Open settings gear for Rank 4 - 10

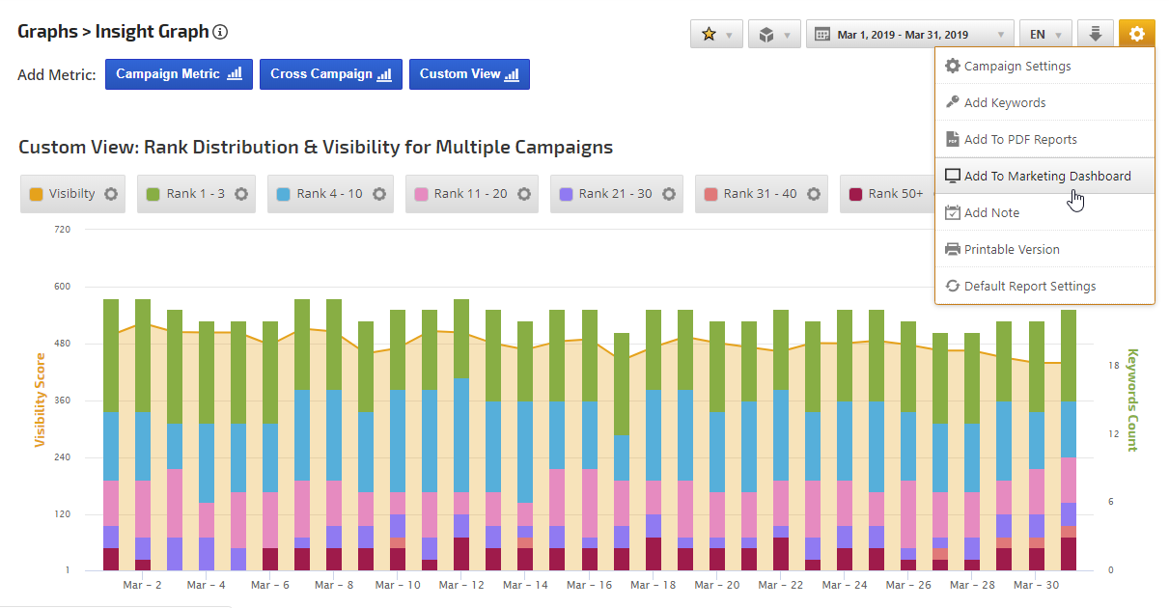378,194
